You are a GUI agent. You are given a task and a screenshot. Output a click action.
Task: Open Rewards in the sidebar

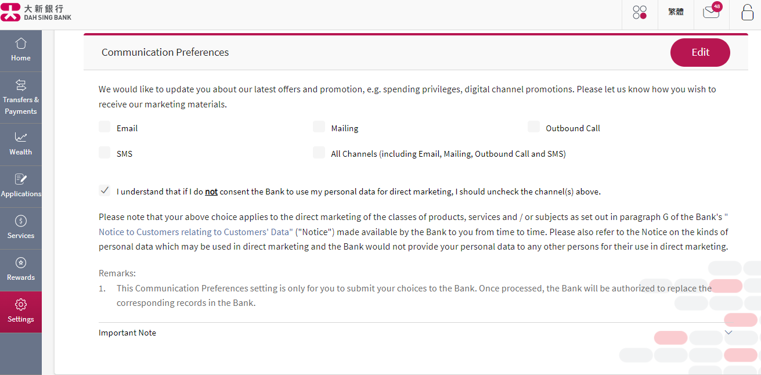tap(21, 269)
